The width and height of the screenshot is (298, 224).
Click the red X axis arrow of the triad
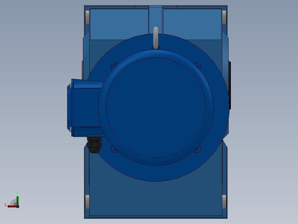point(12,207)
